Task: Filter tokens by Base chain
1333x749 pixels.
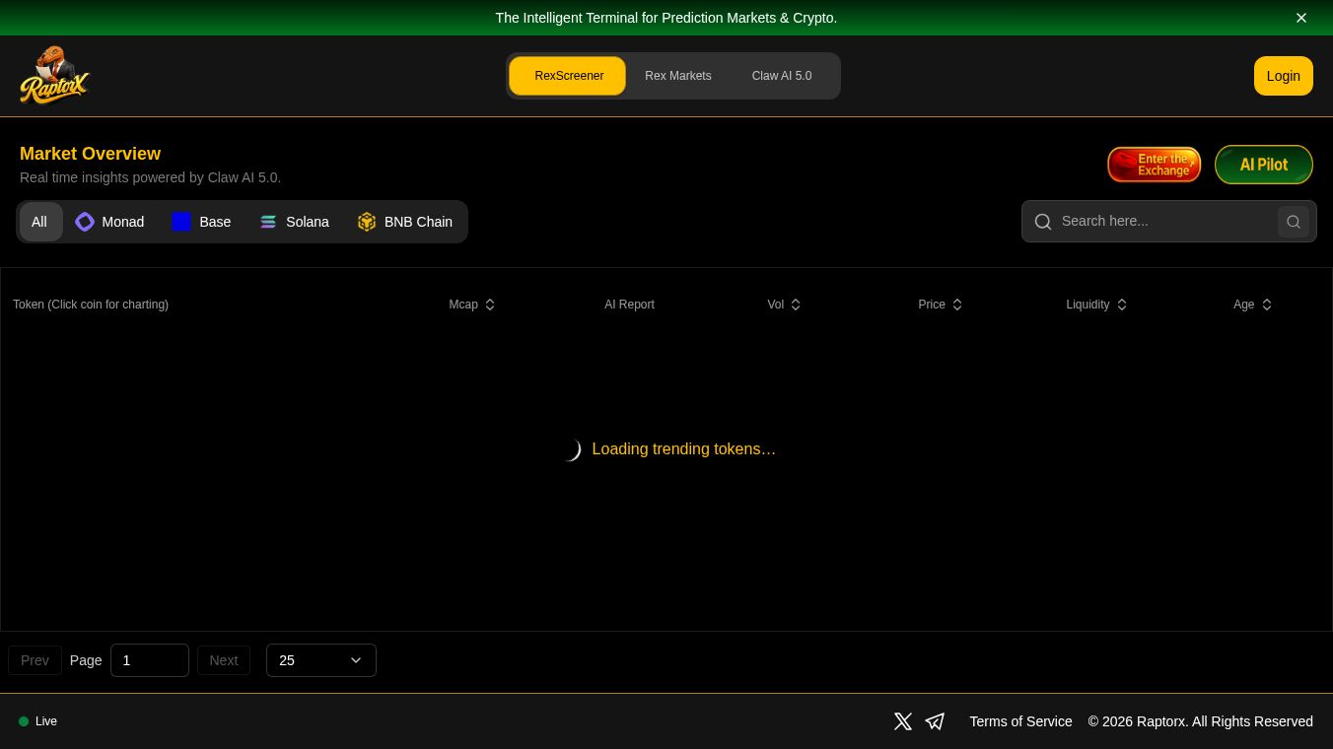Action: 201,222
